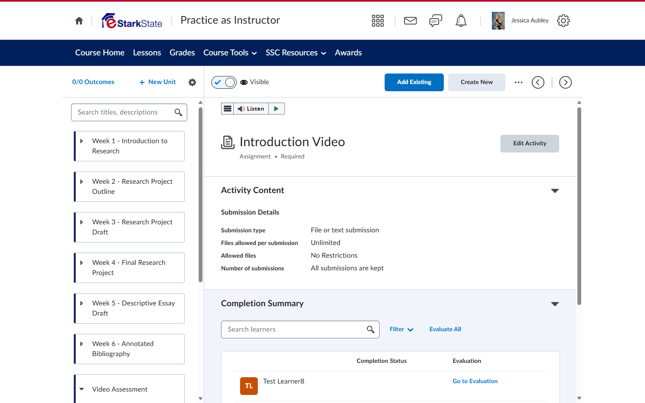
Task: Open the message alerts envelope icon
Action: pyautogui.click(x=410, y=21)
